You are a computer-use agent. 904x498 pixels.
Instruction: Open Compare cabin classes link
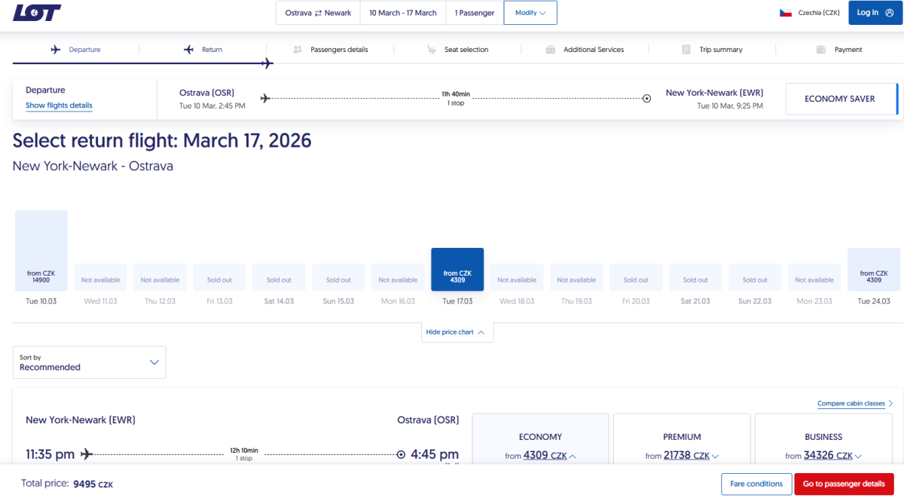[854, 404]
